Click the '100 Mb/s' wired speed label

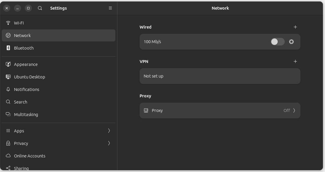click(152, 42)
